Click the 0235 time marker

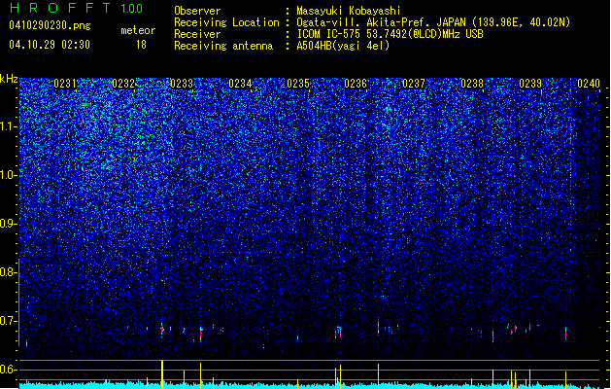pyautogui.click(x=298, y=84)
